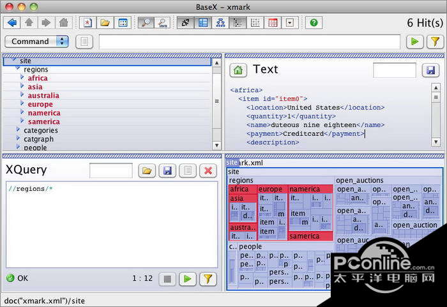This screenshot has width=447, height=307.
Task: Select site row in folder tree
Action: 107,61
